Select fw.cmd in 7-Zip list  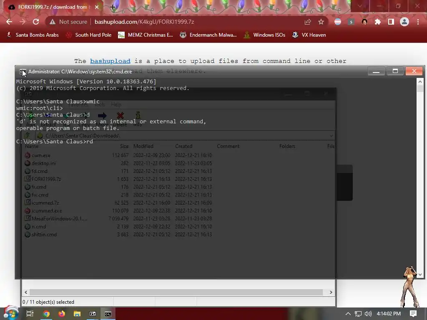click(40, 195)
